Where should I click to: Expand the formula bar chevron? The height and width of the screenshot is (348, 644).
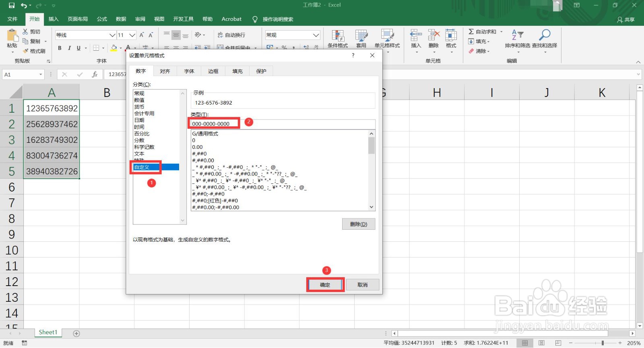click(x=638, y=74)
